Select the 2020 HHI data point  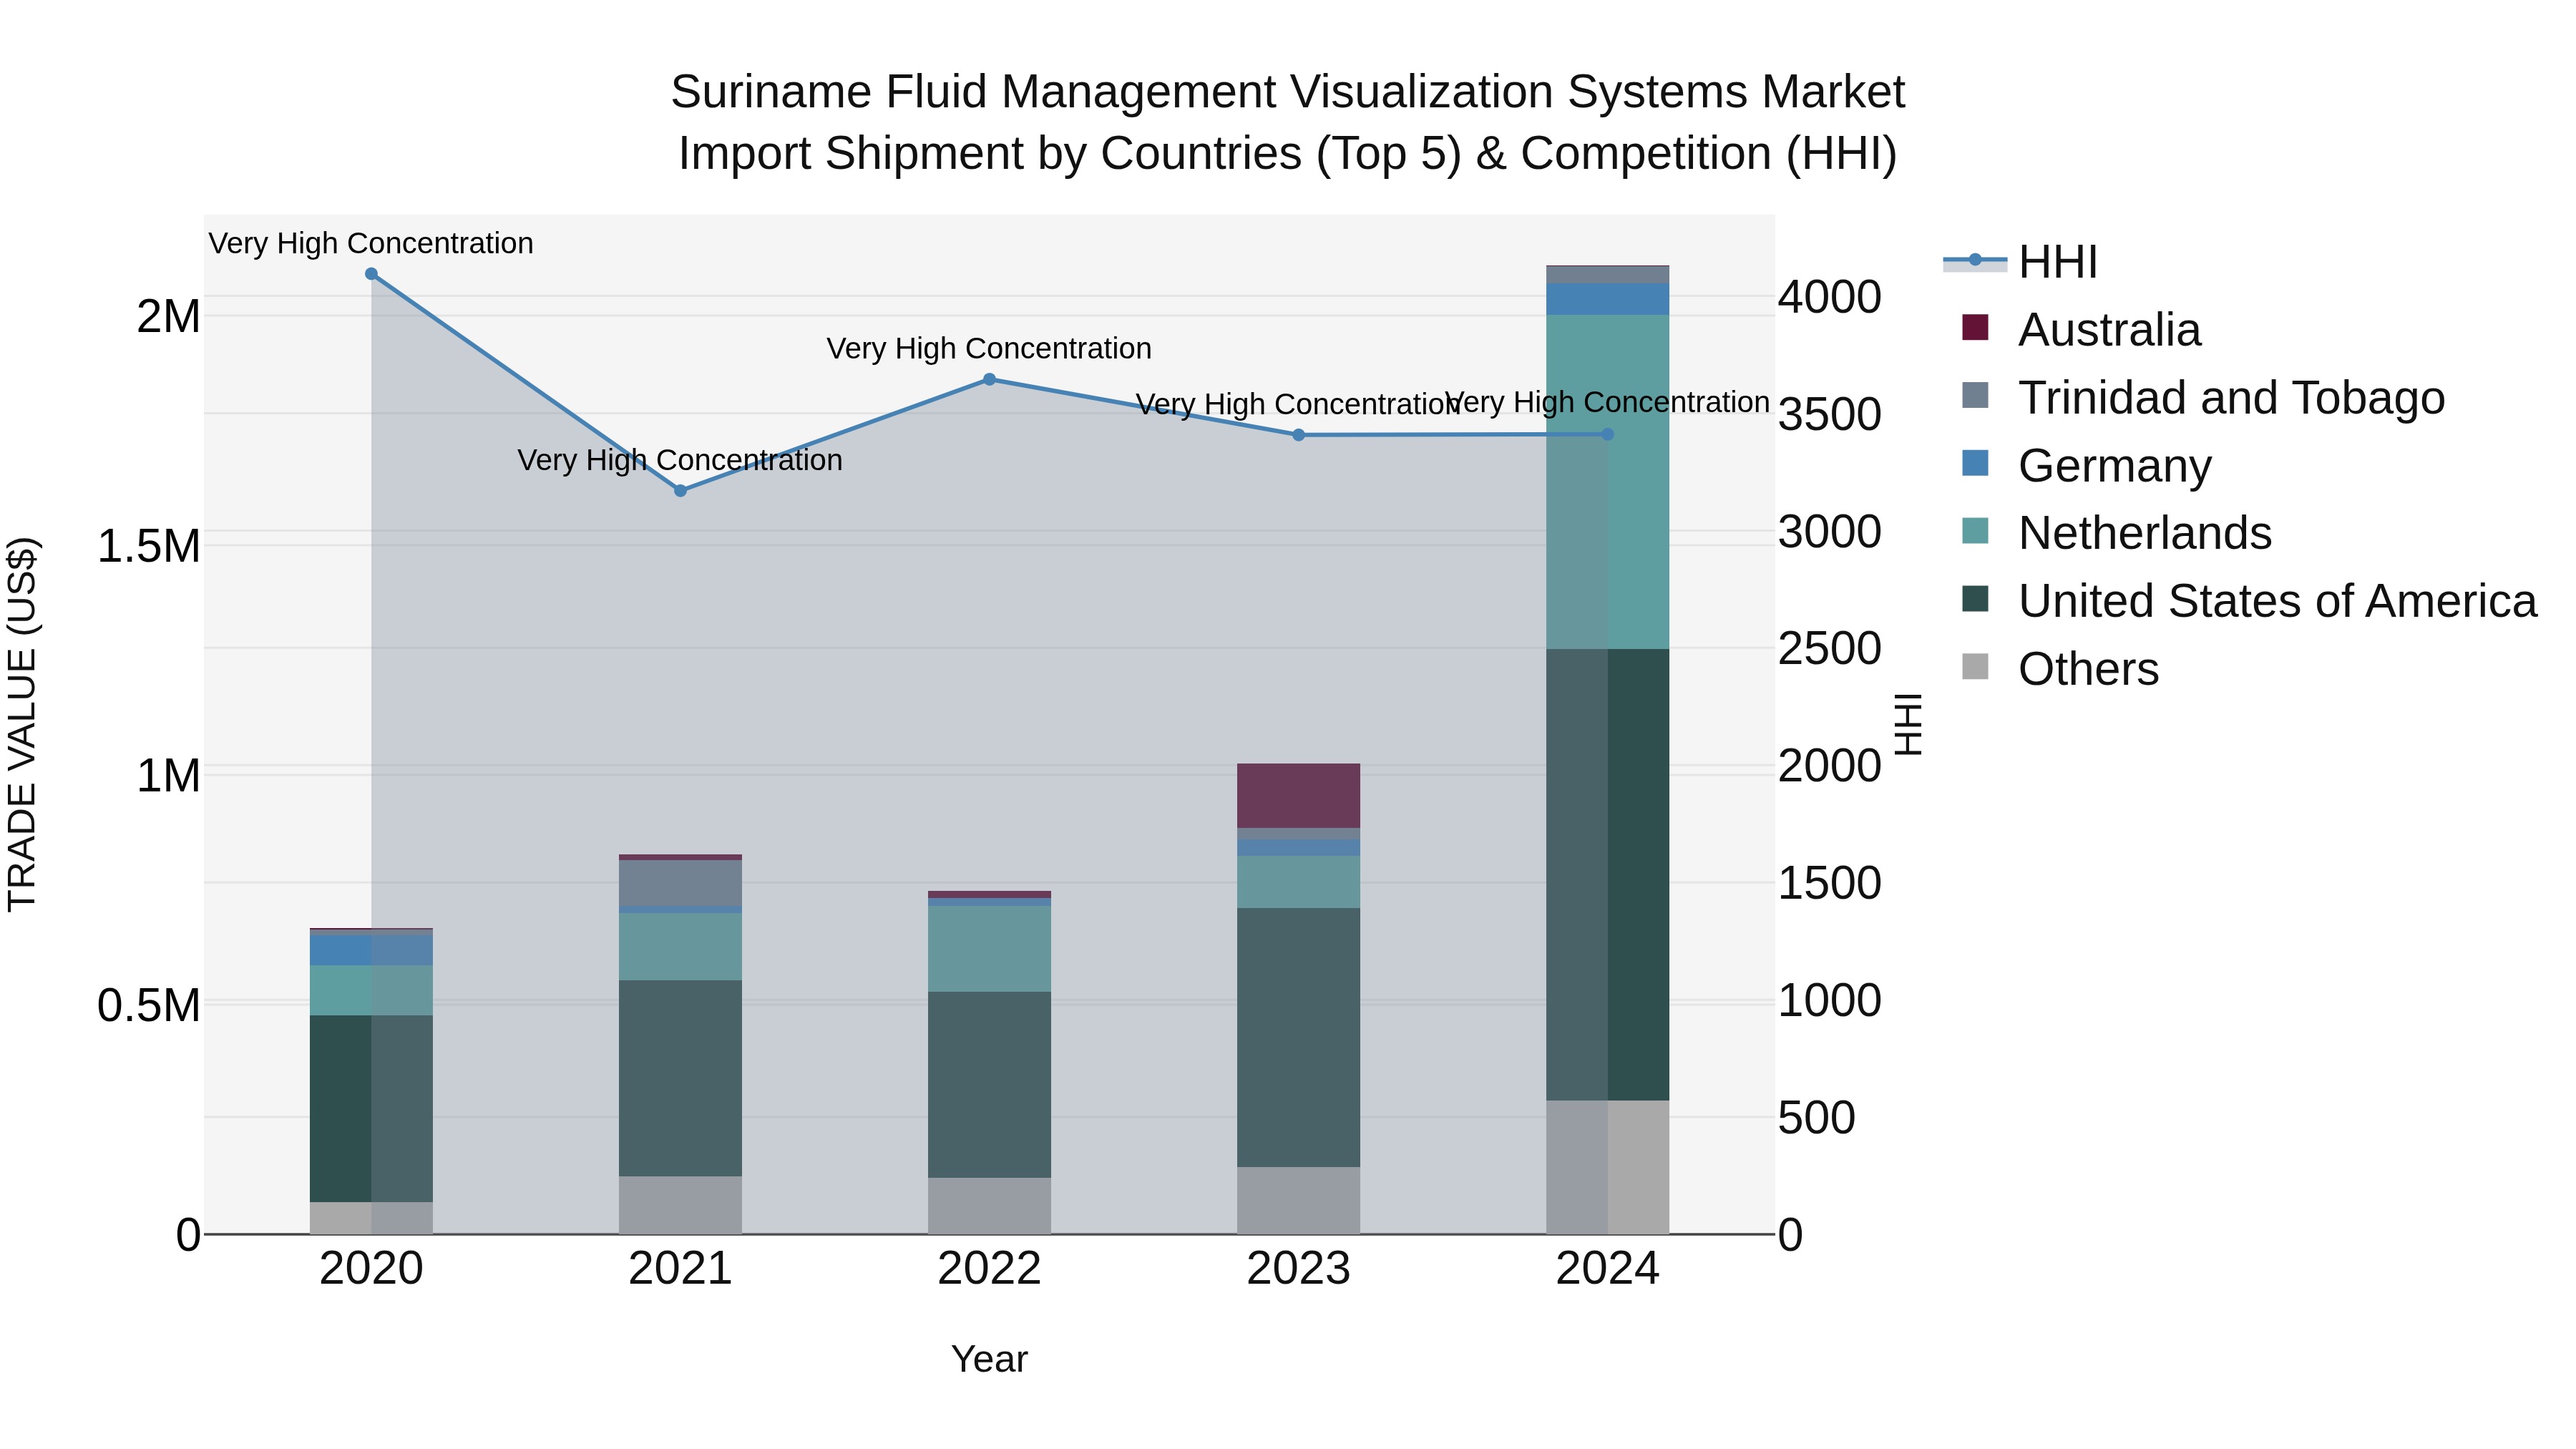(371, 274)
